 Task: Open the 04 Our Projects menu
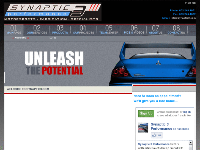pos(83,30)
